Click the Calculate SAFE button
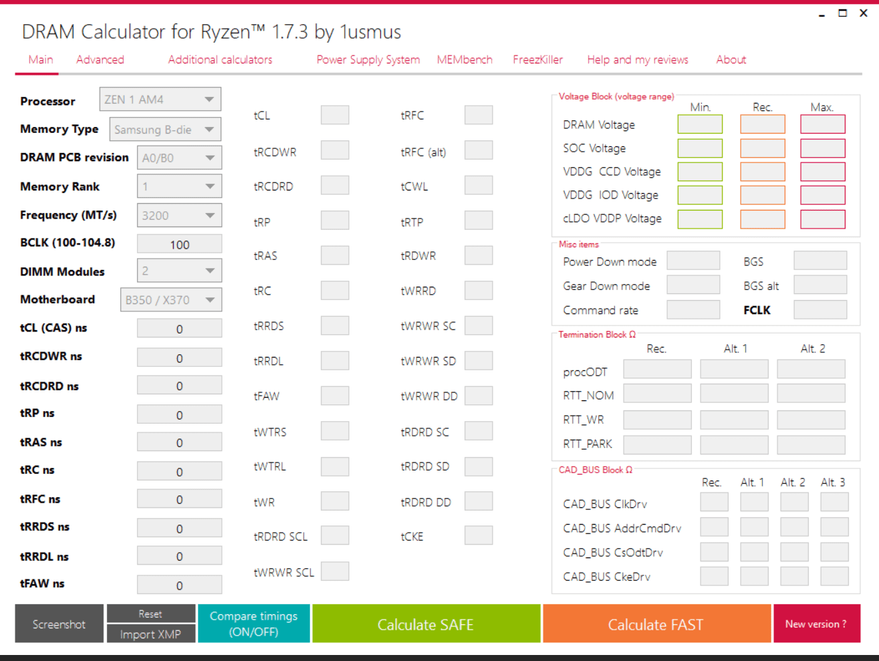The height and width of the screenshot is (661, 879). (x=426, y=624)
